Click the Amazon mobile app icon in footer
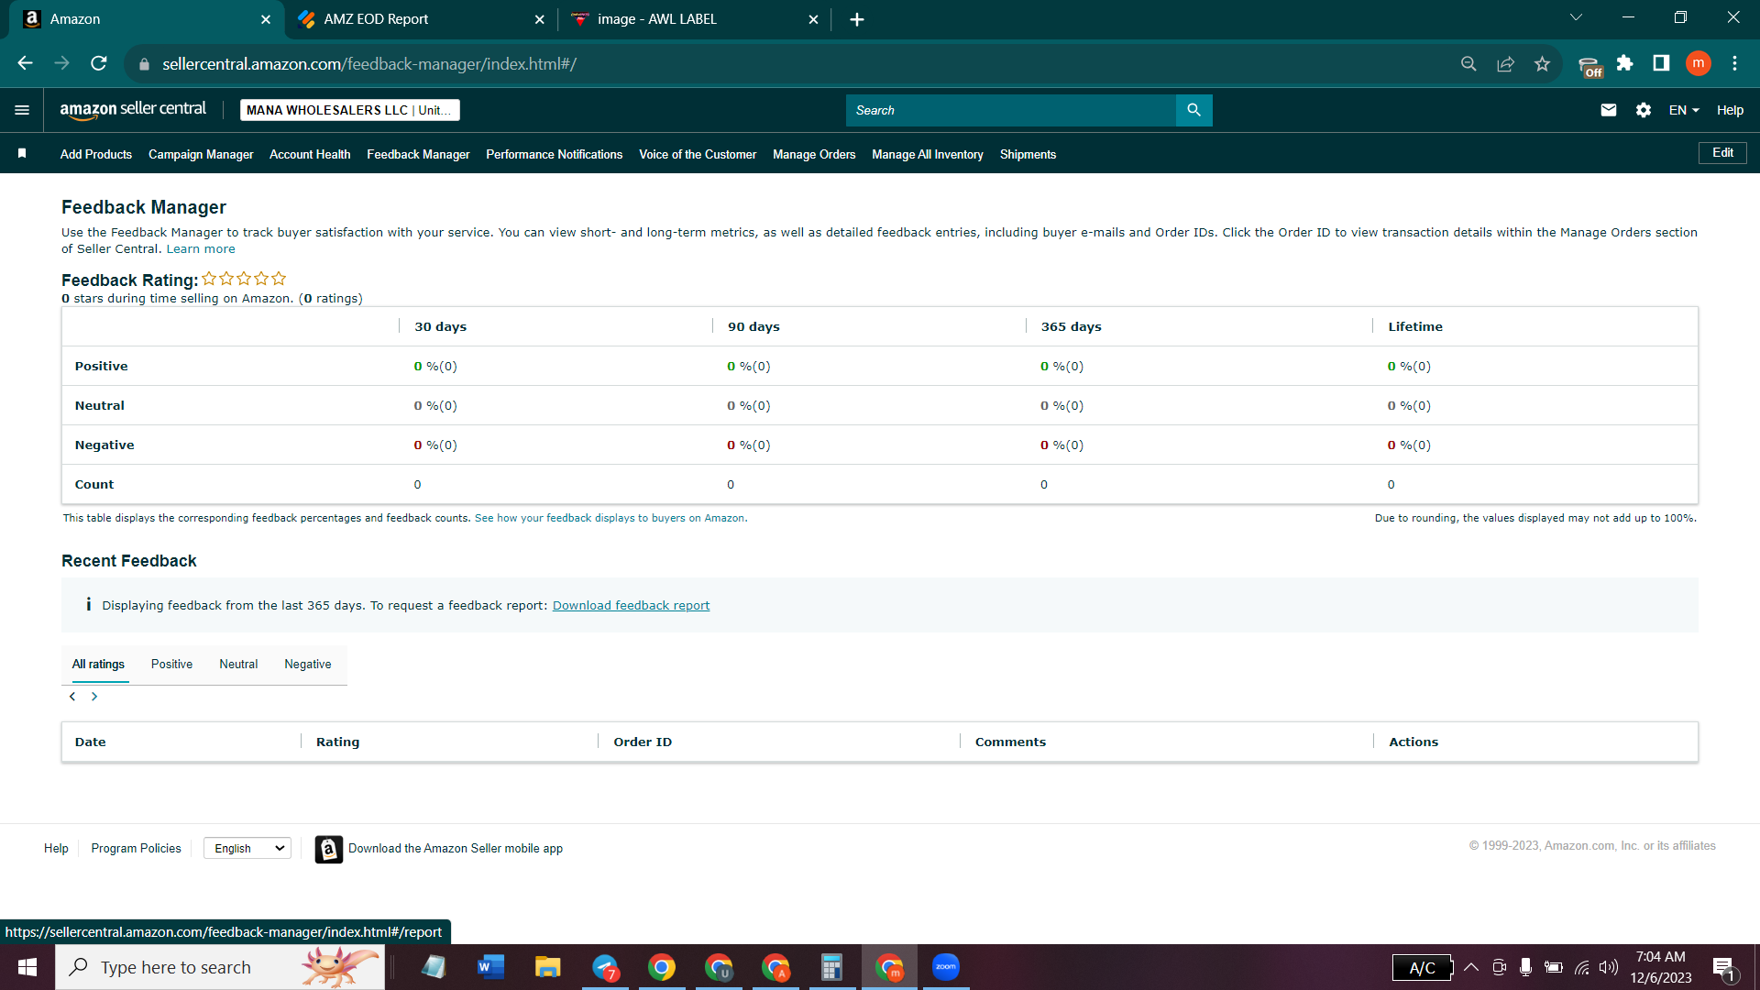This screenshot has height=990, width=1760. [x=329, y=849]
